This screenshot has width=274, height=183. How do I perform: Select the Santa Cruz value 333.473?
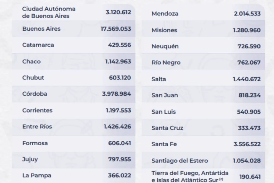click(249, 128)
